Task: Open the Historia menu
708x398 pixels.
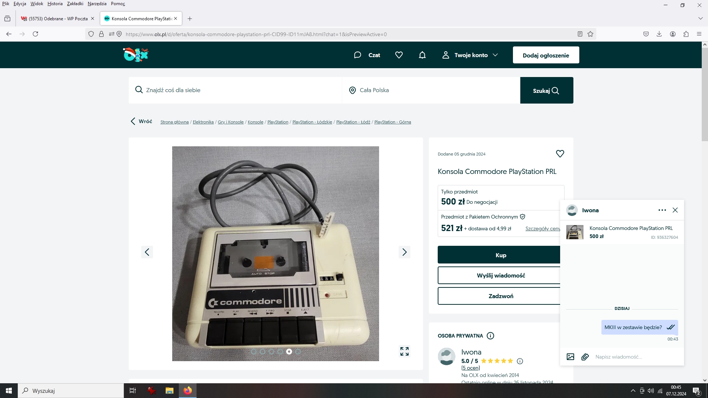Action: click(55, 4)
